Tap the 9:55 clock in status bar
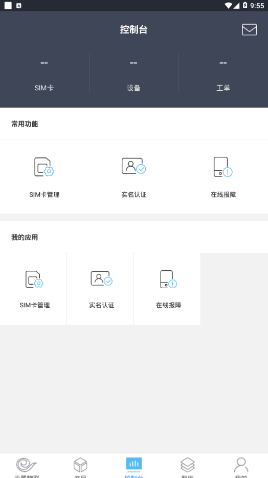The width and height of the screenshot is (268, 478). pos(257,6)
